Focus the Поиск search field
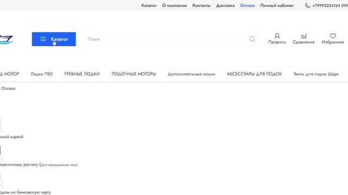 click(172, 39)
